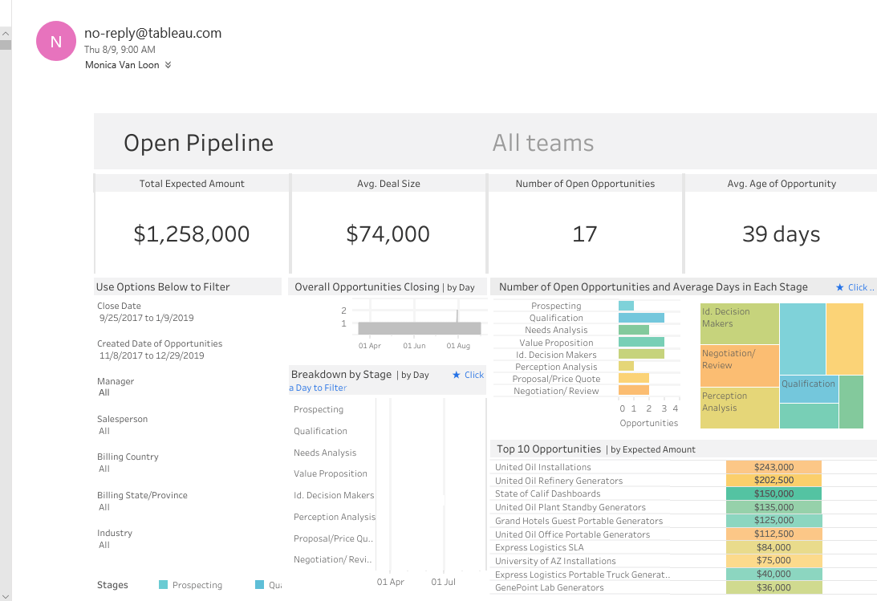Select the no-reply@tableau.com sender address

[151, 33]
